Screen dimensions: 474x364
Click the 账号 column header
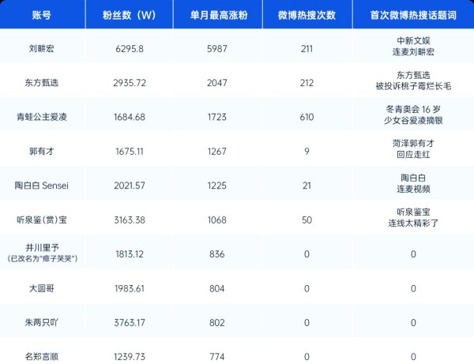pyautogui.click(x=43, y=15)
